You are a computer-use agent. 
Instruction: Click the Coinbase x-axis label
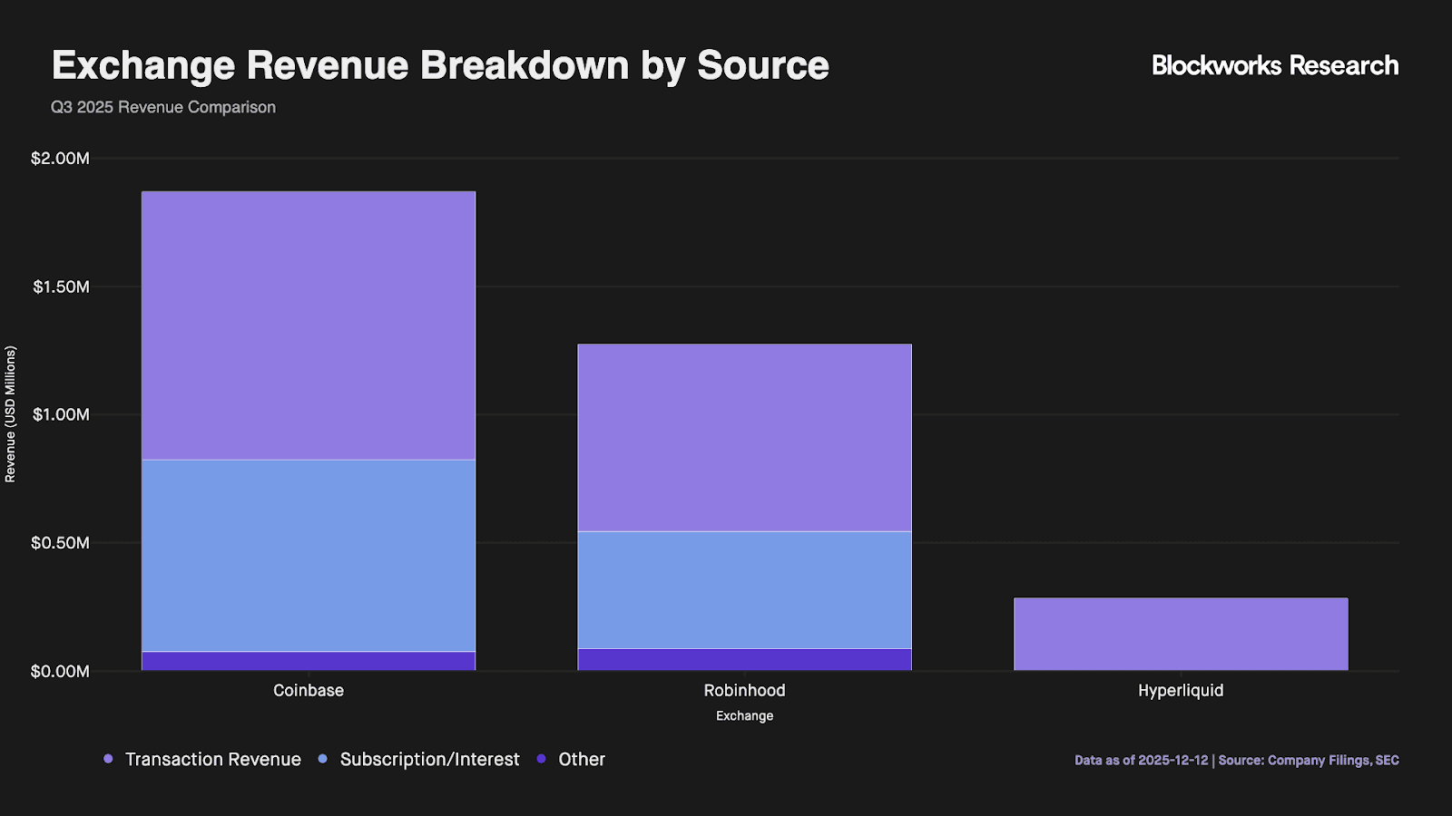pos(309,690)
